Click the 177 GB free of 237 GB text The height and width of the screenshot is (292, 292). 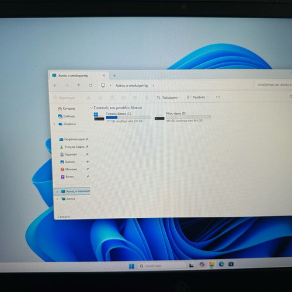point(124,121)
